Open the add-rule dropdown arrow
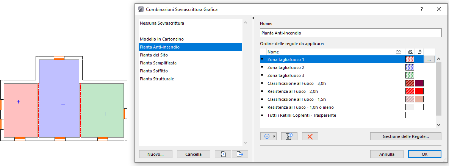Screen dimensions: 449x166 (x=274, y=136)
